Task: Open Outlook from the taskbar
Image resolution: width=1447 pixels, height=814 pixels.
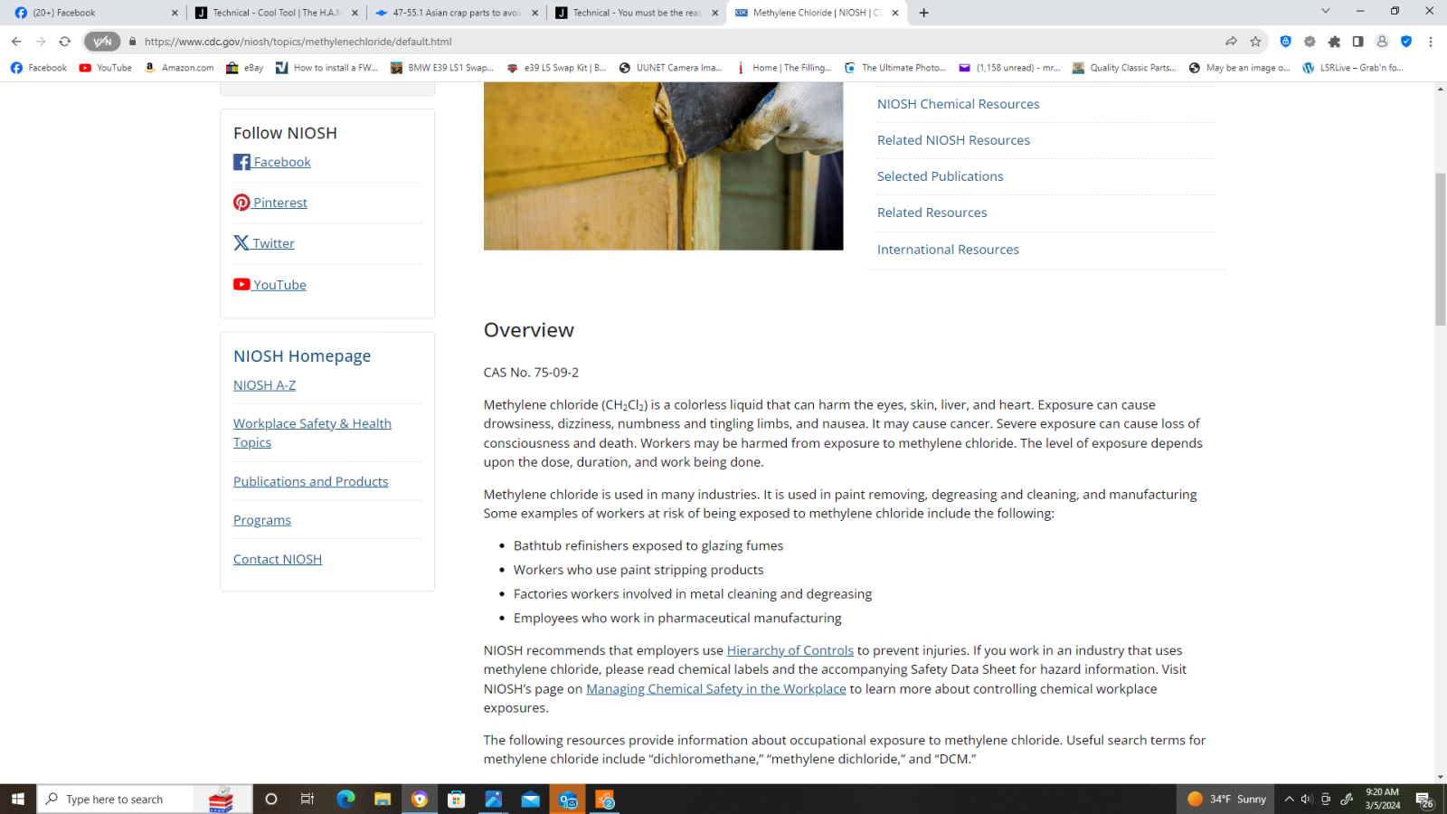Action: coord(568,800)
